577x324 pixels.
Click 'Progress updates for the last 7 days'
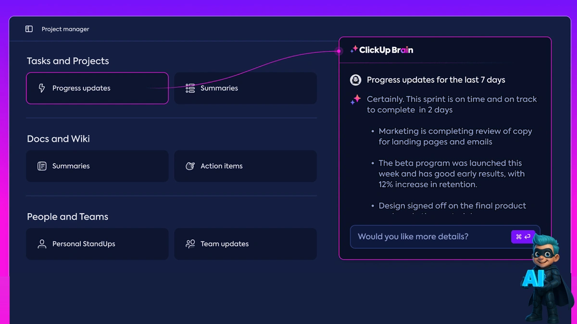coord(436,80)
